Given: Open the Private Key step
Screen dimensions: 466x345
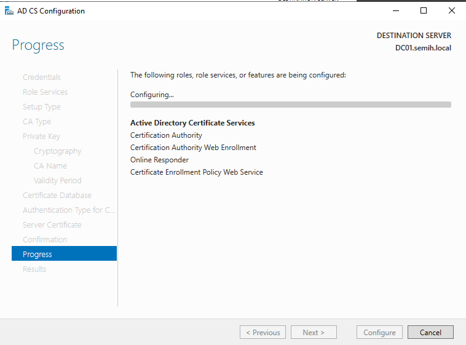Looking at the screenshot, I should coord(41,137).
